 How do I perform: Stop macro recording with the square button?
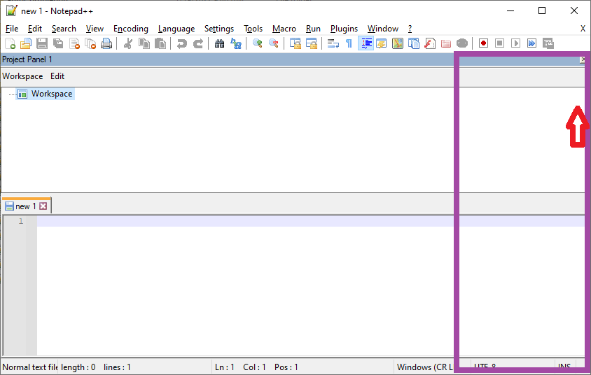pos(500,43)
